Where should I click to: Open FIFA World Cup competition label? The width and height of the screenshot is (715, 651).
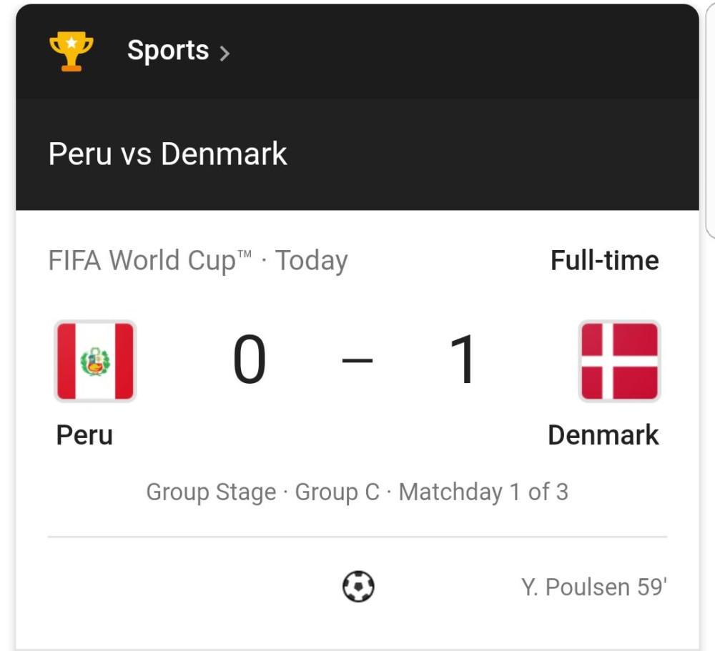tap(149, 261)
